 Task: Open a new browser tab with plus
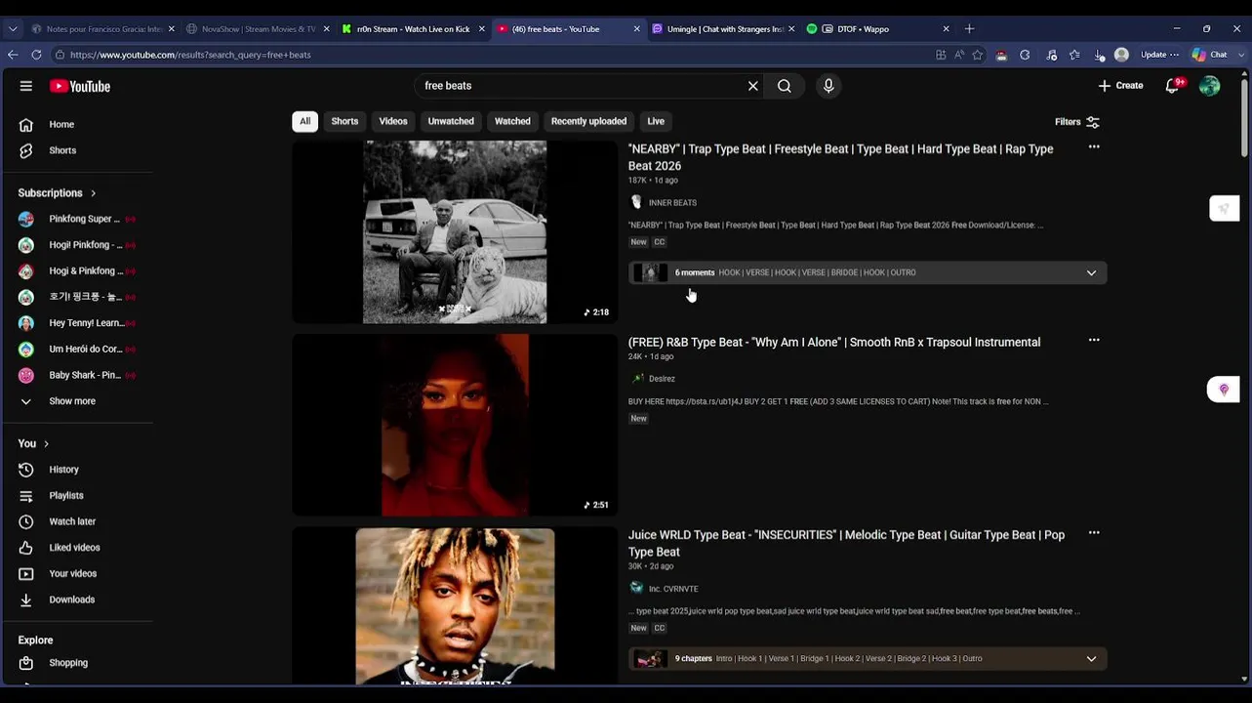[x=970, y=29]
